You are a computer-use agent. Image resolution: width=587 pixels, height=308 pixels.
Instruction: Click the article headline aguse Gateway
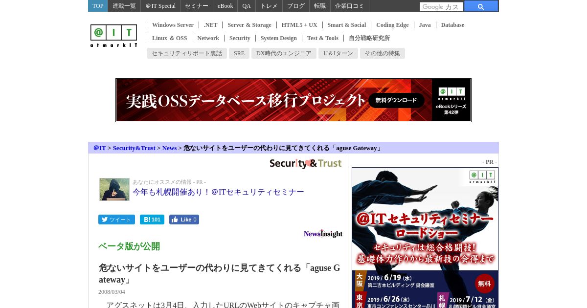coord(220,274)
